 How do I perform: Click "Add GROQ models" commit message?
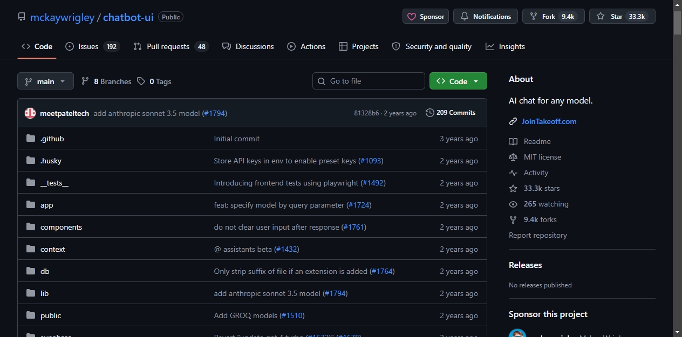pyautogui.click(x=245, y=315)
